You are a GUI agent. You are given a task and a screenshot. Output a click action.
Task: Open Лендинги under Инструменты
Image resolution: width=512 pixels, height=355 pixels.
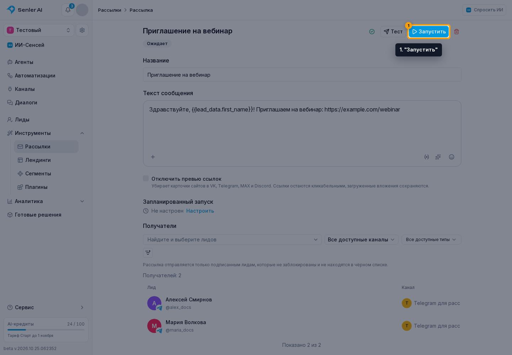coord(46,160)
